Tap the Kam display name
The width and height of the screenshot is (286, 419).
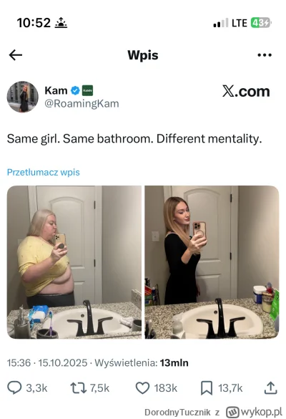pos(56,90)
